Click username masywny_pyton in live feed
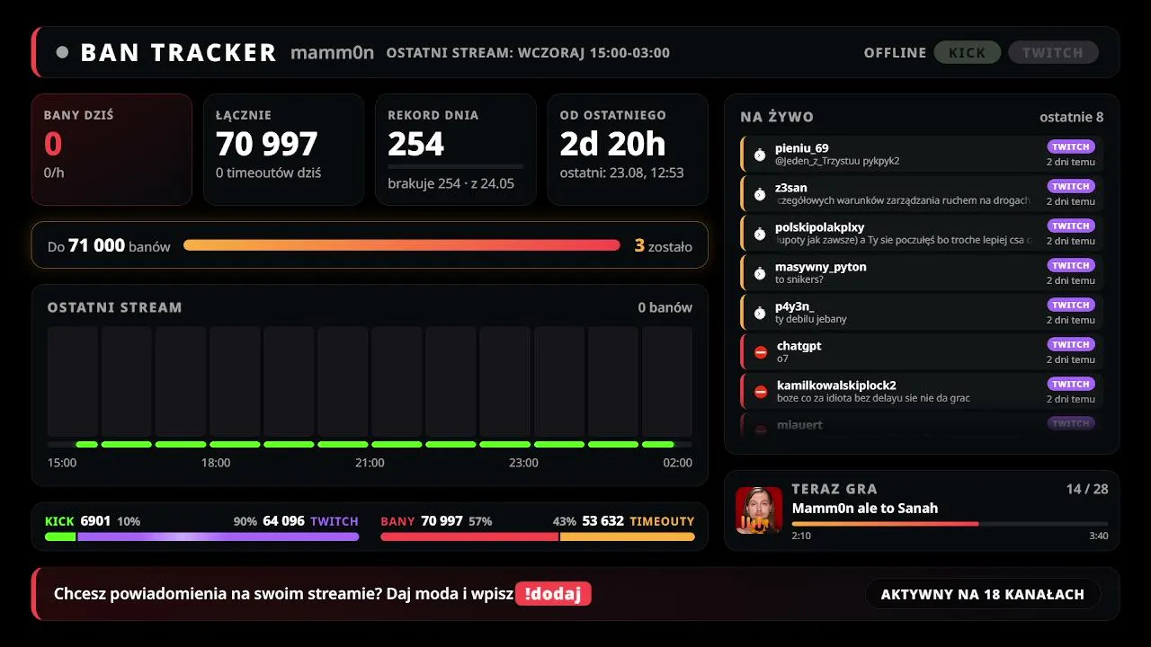The image size is (1151, 647). pos(821,267)
